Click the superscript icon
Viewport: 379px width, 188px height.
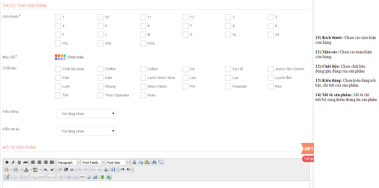52,170
